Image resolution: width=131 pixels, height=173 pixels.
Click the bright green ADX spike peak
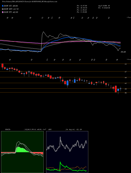pyautogui.click(x=60, y=162)
